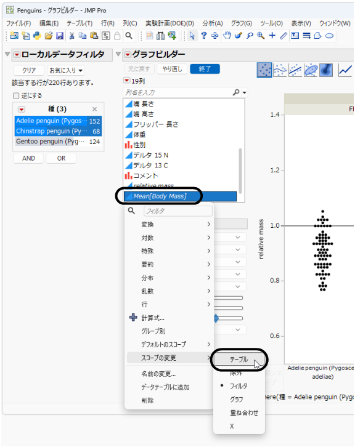Click the Paste clipboard icon
The image size is (355, 447).
pyautogui.click(x=94, y=36)
